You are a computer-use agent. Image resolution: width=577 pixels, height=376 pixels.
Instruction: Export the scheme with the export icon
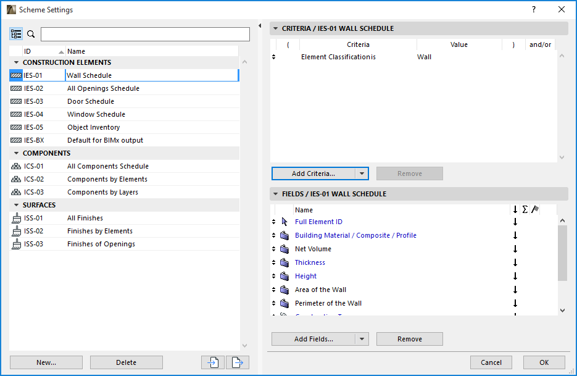(x=238, y=362)
